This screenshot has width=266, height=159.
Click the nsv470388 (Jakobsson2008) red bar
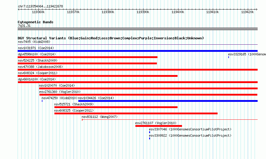coord(137,70)
